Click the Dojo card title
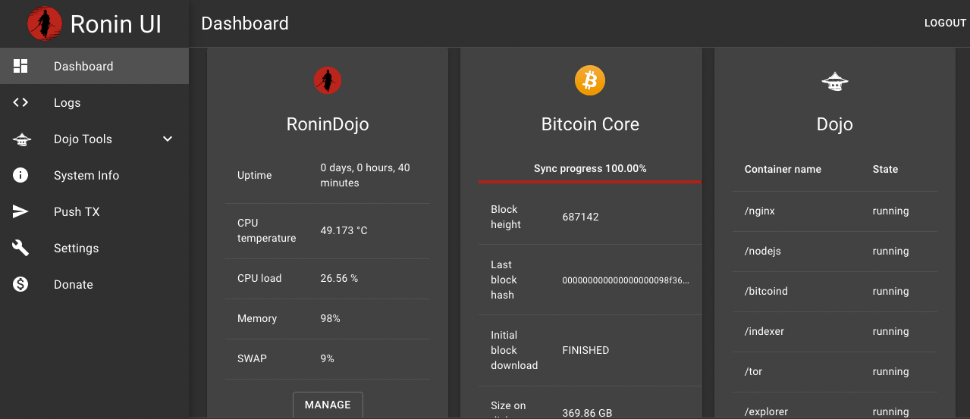 pos(835,124)
